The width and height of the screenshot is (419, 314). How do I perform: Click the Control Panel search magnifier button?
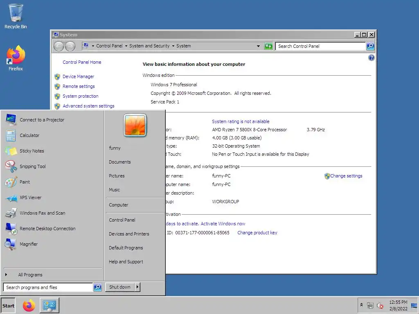(370, 46)
